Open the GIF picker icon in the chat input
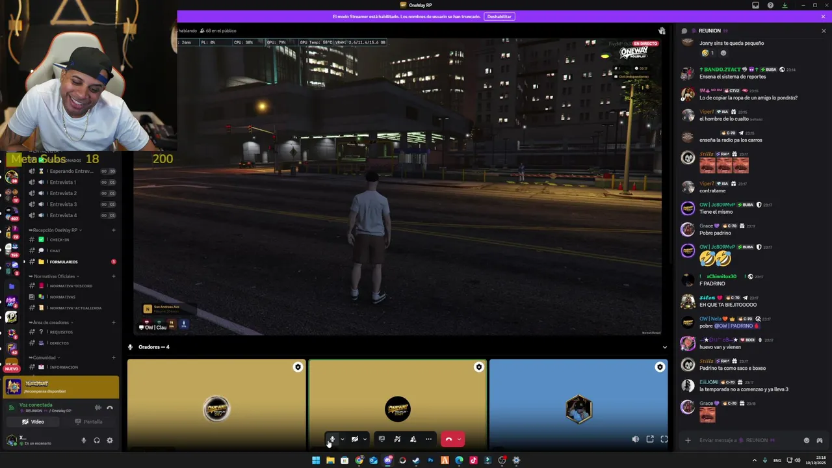Screen dimensions: 832x468 pos(819,440)
